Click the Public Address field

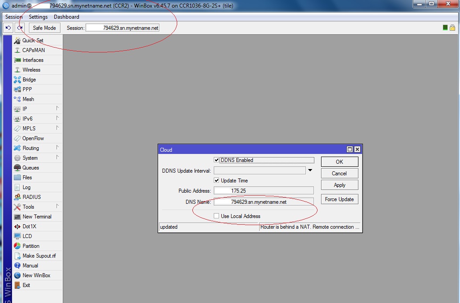pos(264,191)
